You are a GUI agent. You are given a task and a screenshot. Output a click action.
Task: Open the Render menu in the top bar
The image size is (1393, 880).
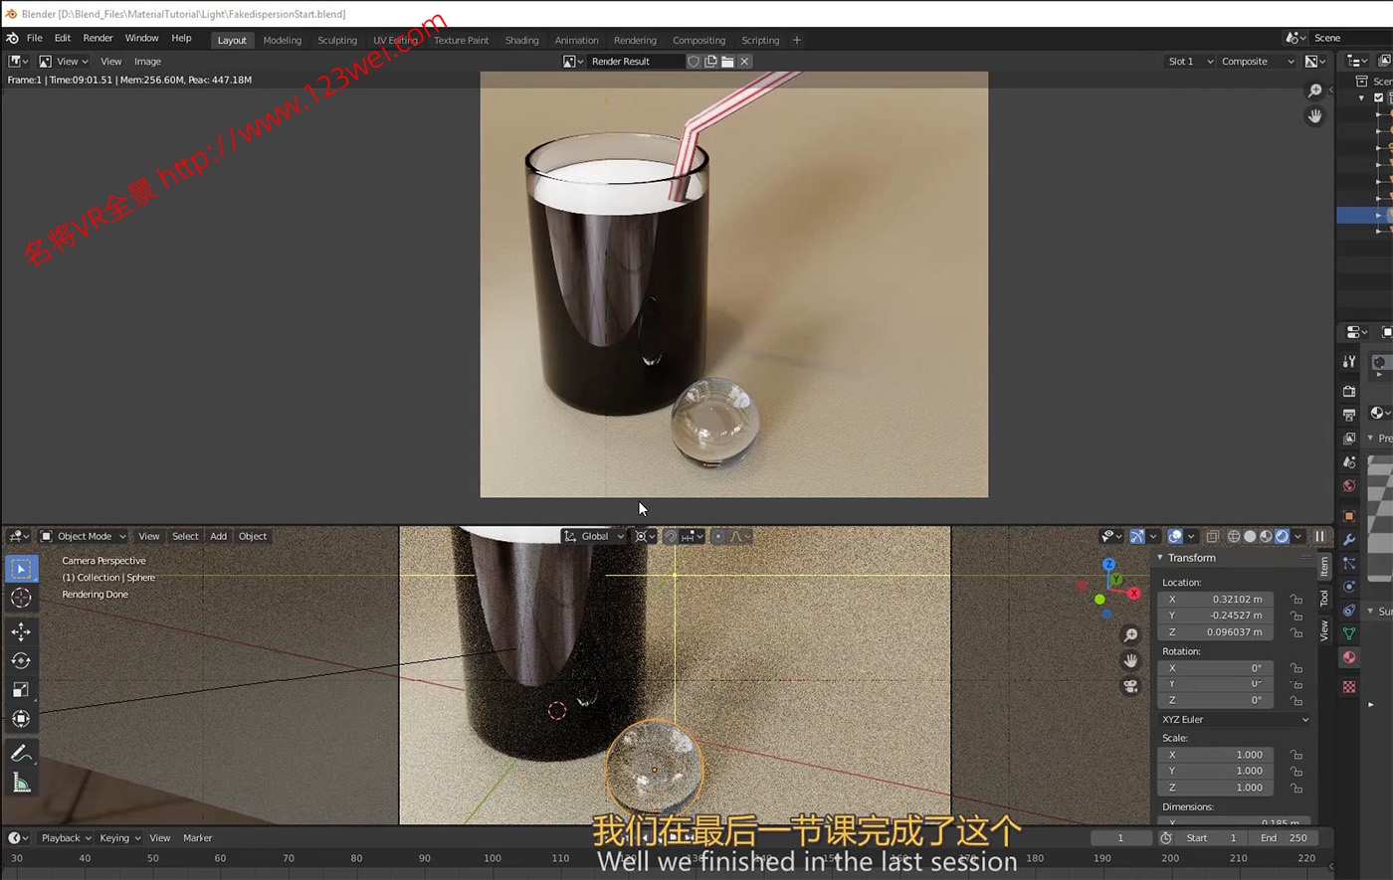pyautogui.click(x=98, y=38)
